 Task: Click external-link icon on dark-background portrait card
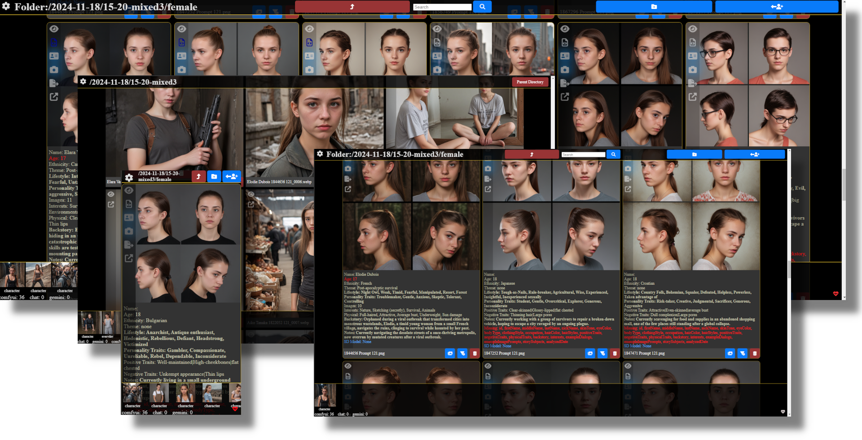(x=565, y=96)
